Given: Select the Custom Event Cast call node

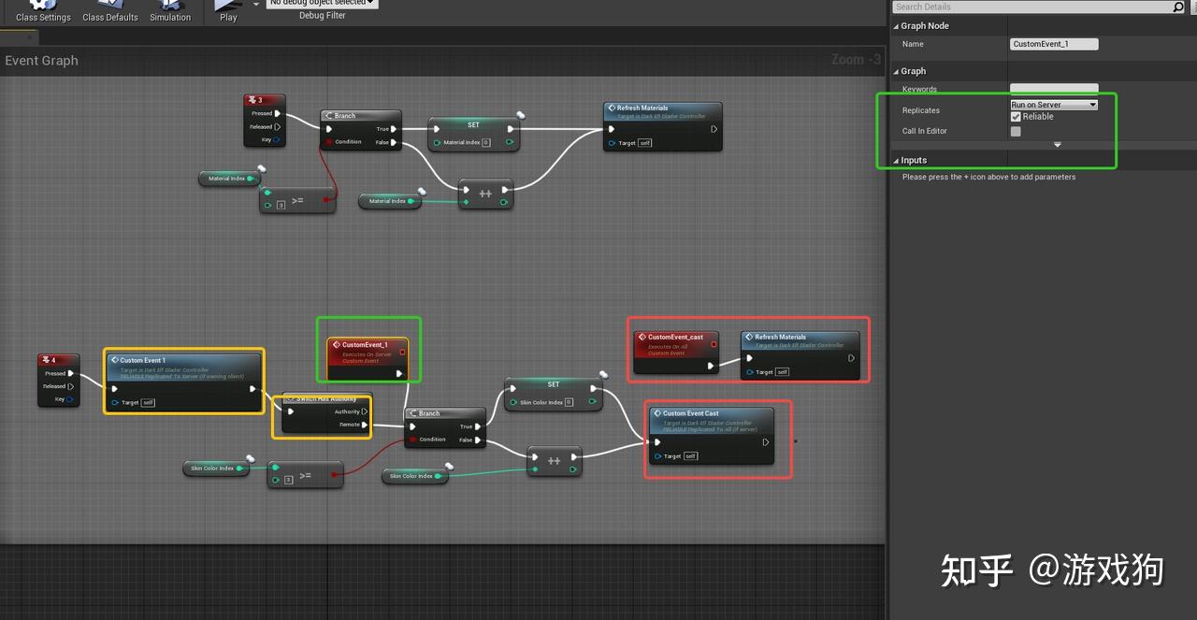Looking at the screenshot, I should point(712,436).
